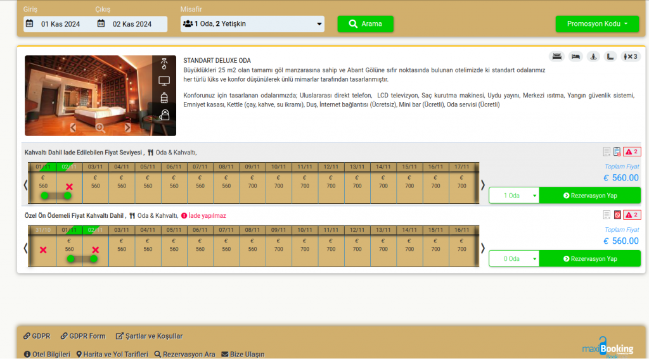649x359 pixels.
Task: Click the Özel Ön Ödemeli Fiyat Kahvaltı Dahil label
Action: click(x=74, y=215)
